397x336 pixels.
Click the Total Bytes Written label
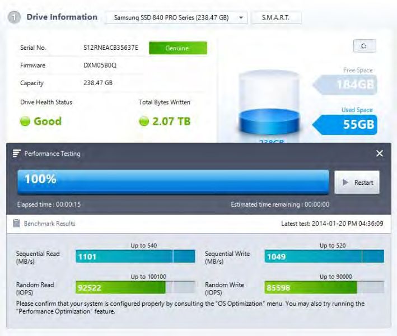point(165,102)
